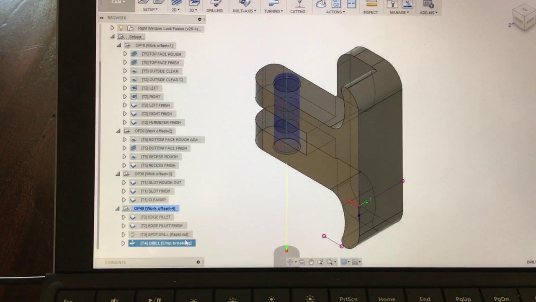The width and height of the screenshot is (536, 302).
Task: Expand the COMMENTS panel plus button
Action: [198, 262]
